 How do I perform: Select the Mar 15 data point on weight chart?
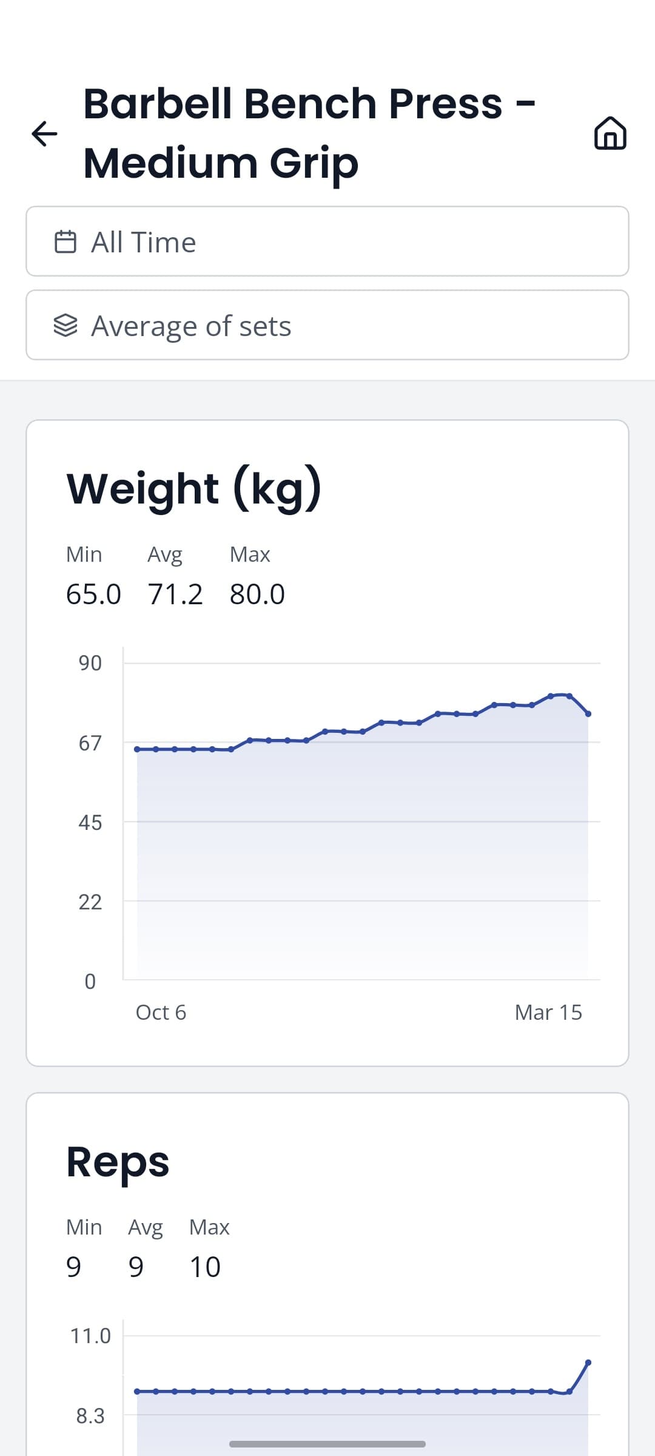[x=587, y=714]
